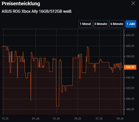Click the 620.00 y-axis label
The width and height of the screenshot is (139, 122).
(x=130, y=35)
